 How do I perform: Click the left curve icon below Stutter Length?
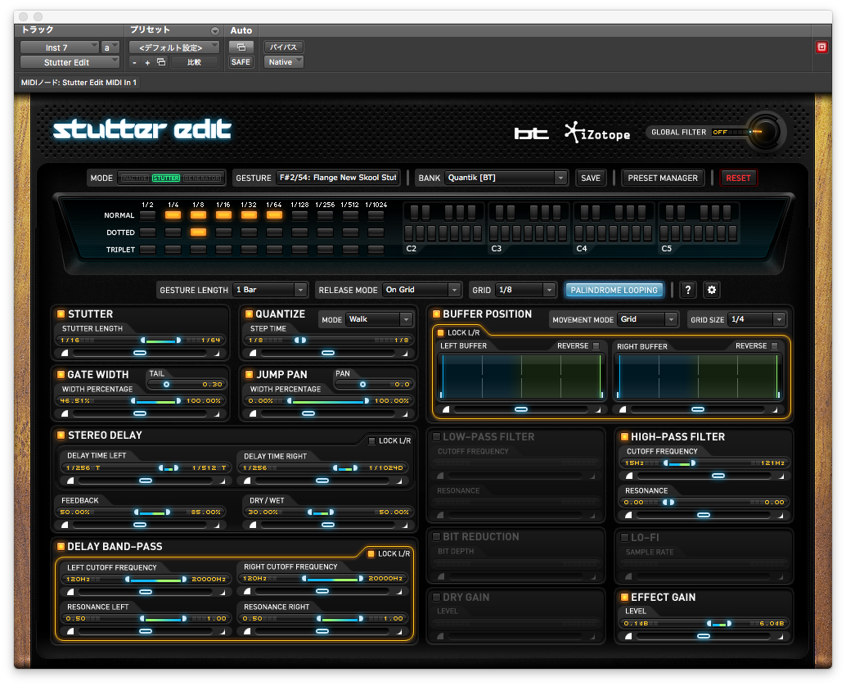[x=65, y=353]
